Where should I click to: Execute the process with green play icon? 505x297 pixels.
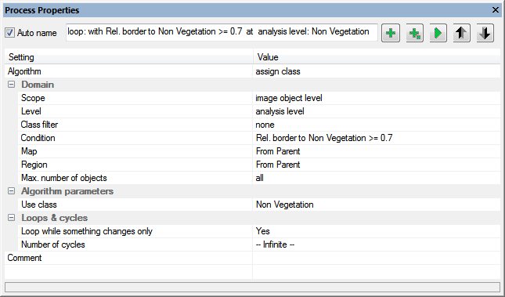[438, 33]
